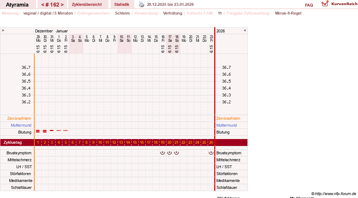
Task: Click measurement time 6:15 on 29. Mo
Action: 38,49
